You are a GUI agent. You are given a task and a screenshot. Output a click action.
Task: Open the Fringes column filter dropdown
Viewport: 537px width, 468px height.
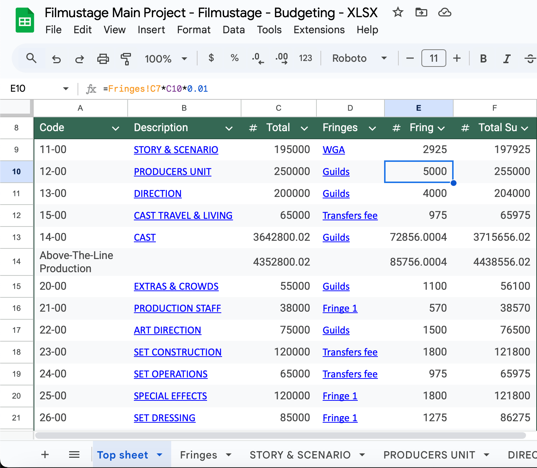[x=372, y=128]
